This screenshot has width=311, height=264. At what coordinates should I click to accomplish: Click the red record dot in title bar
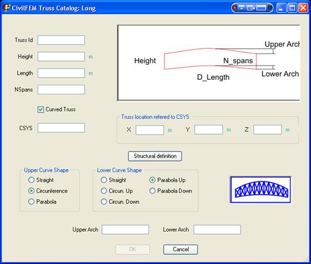(235, 8)
